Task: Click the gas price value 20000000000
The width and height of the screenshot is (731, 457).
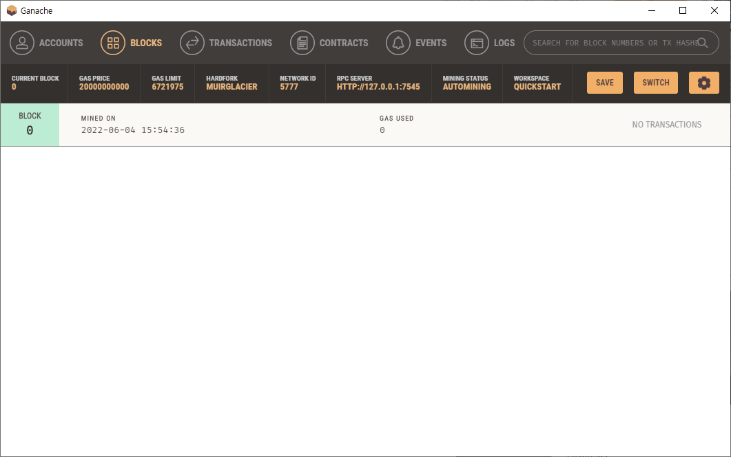Action: [104, 87]
